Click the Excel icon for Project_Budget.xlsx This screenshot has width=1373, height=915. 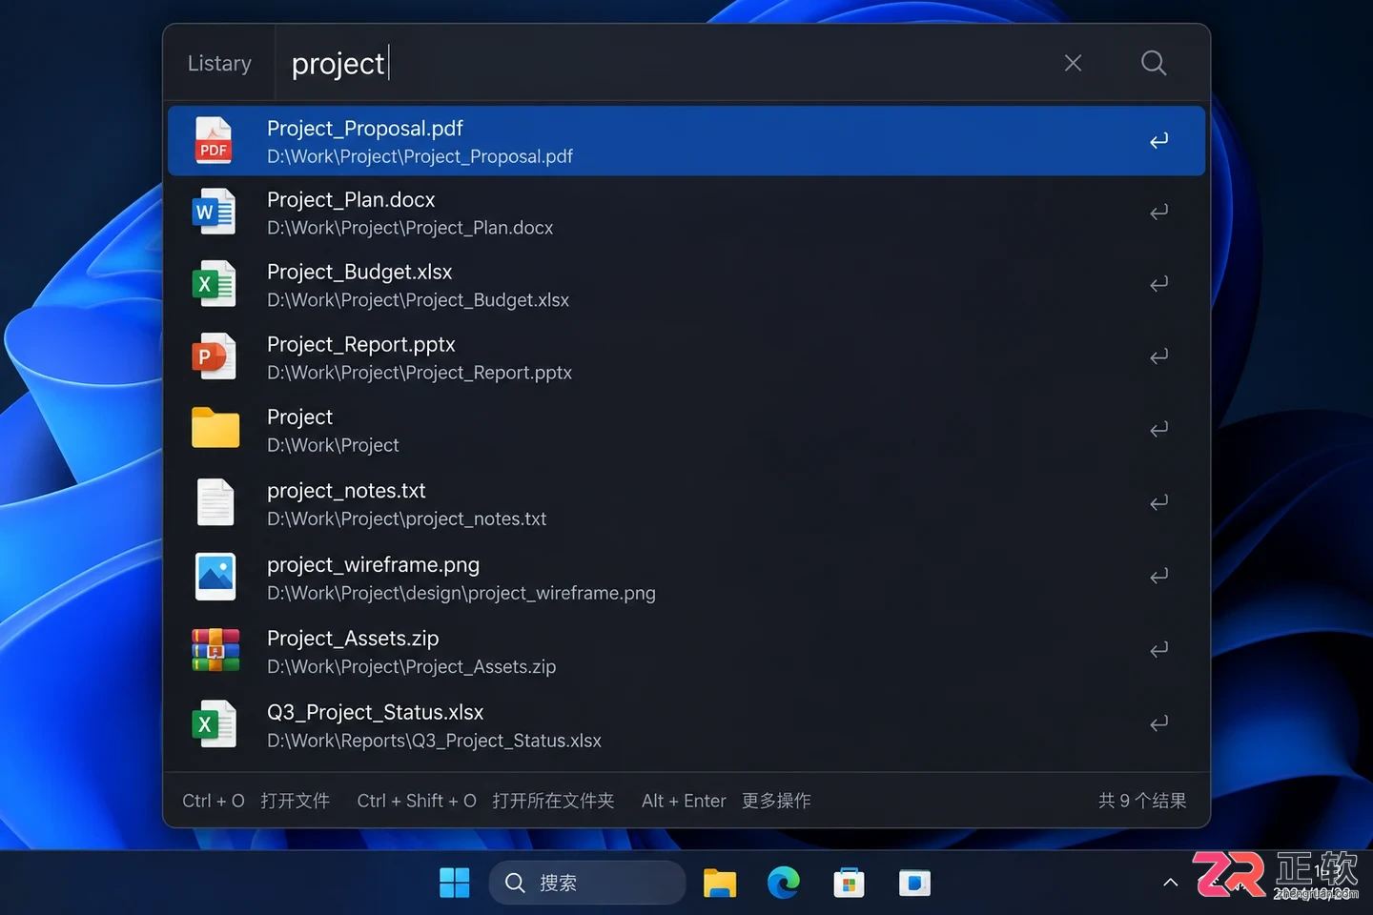coord(214,284)
